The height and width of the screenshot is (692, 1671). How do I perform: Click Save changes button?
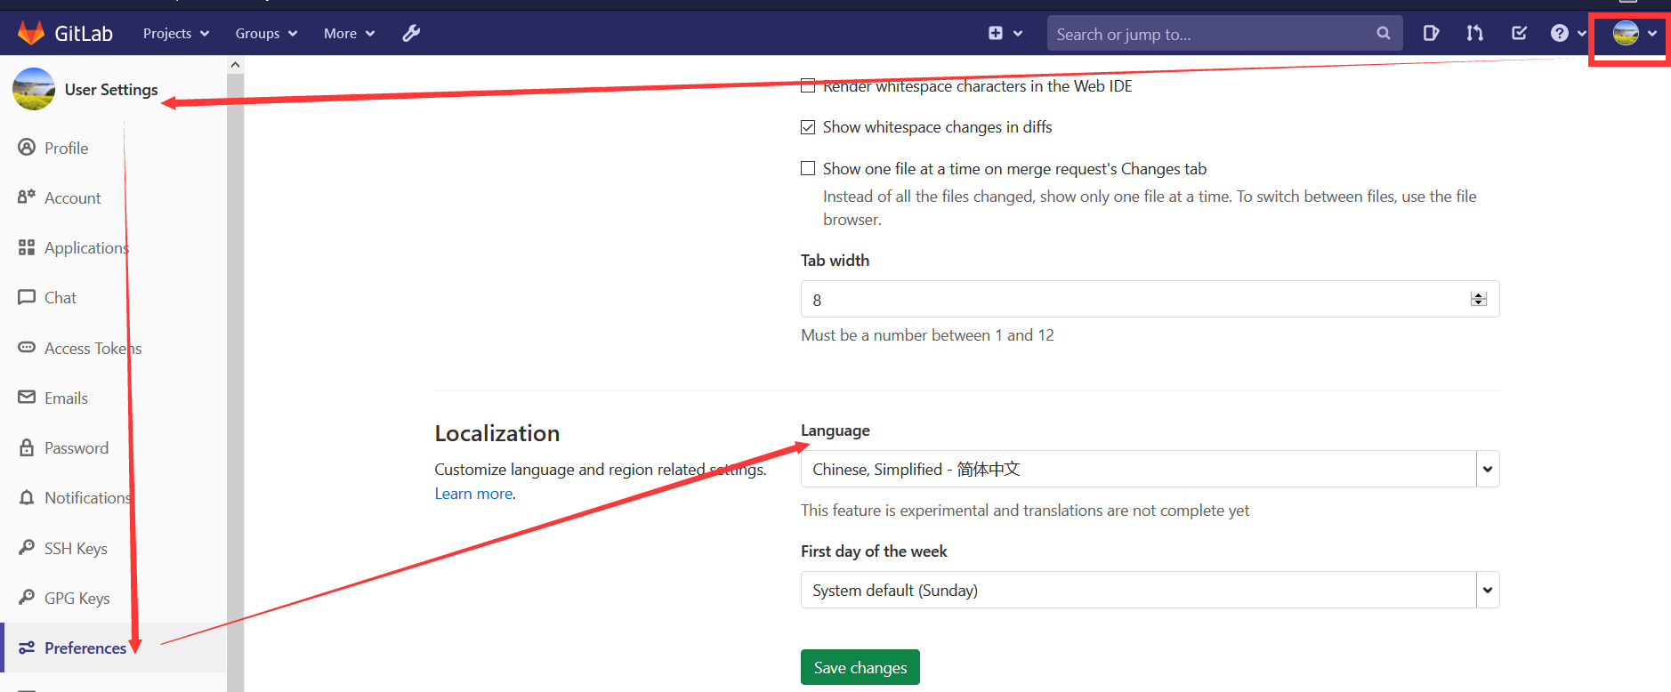click(860, 667)
